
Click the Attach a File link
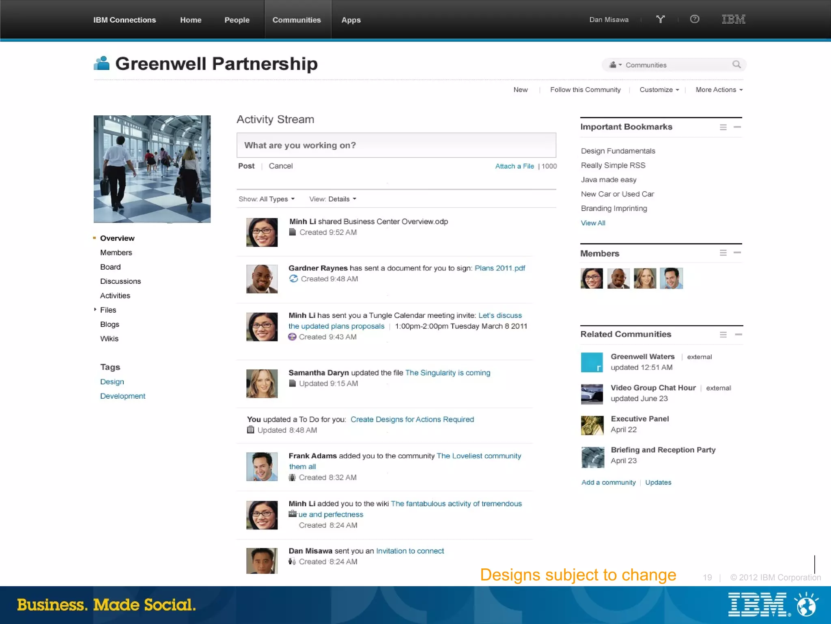[514, 166]
